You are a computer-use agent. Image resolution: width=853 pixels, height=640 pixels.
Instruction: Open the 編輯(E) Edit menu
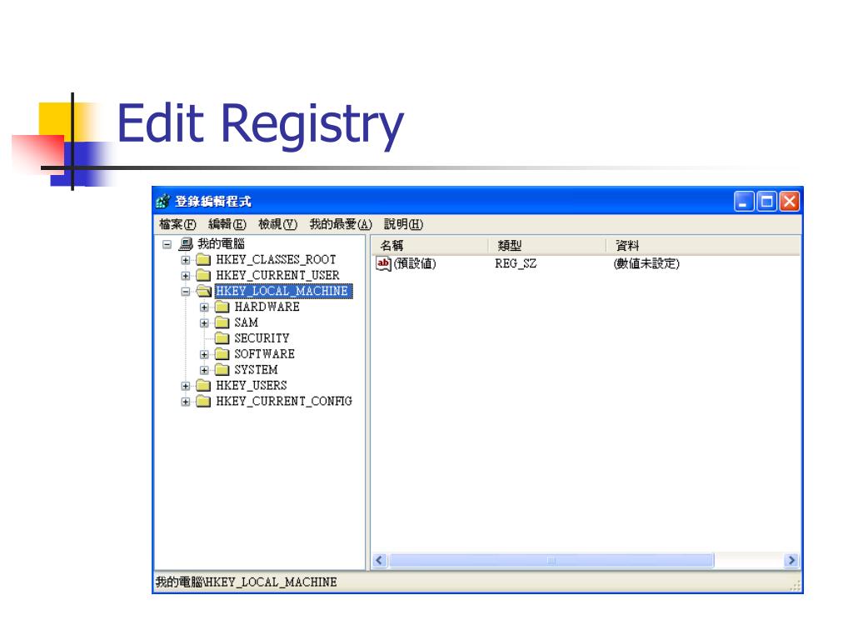tap(227, 224)
